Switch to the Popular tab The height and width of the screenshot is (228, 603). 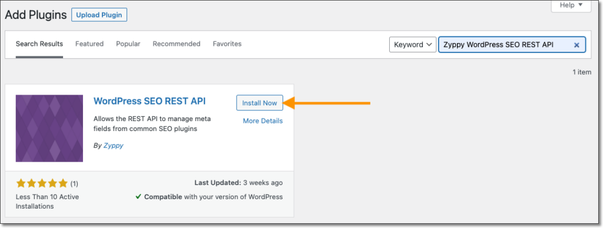(x=128, y=43)
